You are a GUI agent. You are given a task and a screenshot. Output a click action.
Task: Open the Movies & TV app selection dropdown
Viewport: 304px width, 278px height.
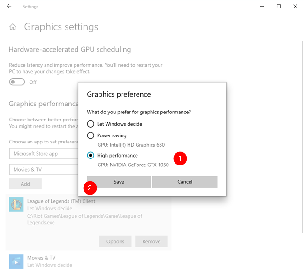pyautogui.click(x=44, y=170)
